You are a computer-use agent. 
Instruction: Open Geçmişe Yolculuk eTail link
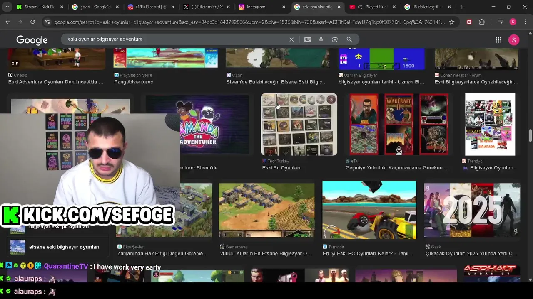coord(397,168)
